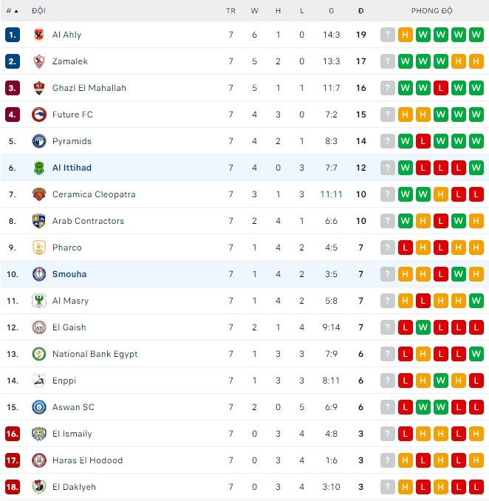This screenshot has height=501, width=489.
Task: Click the Enppi team logo
Action: click(x=39, y=381)
